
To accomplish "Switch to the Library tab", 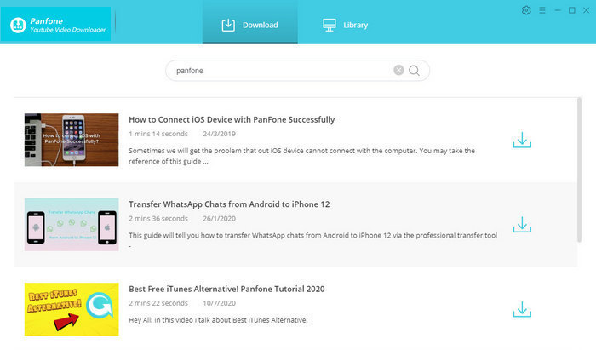I will pos(345,25).
